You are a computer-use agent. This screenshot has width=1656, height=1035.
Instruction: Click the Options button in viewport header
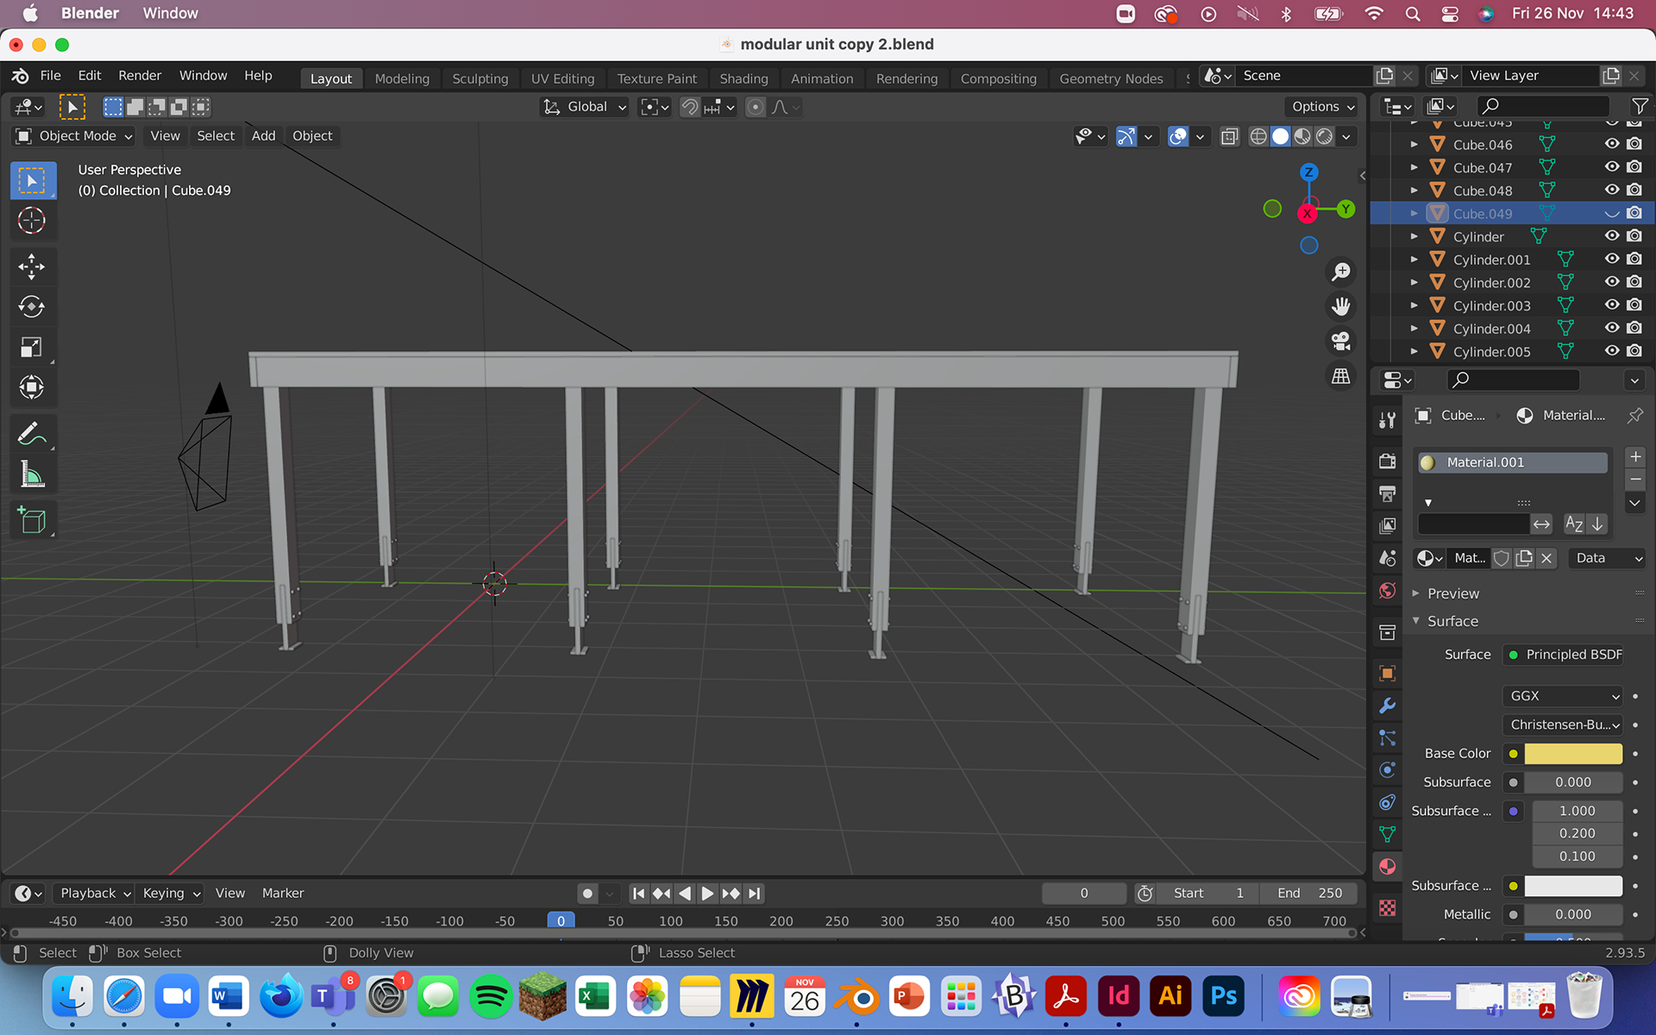pos(1322,107)
